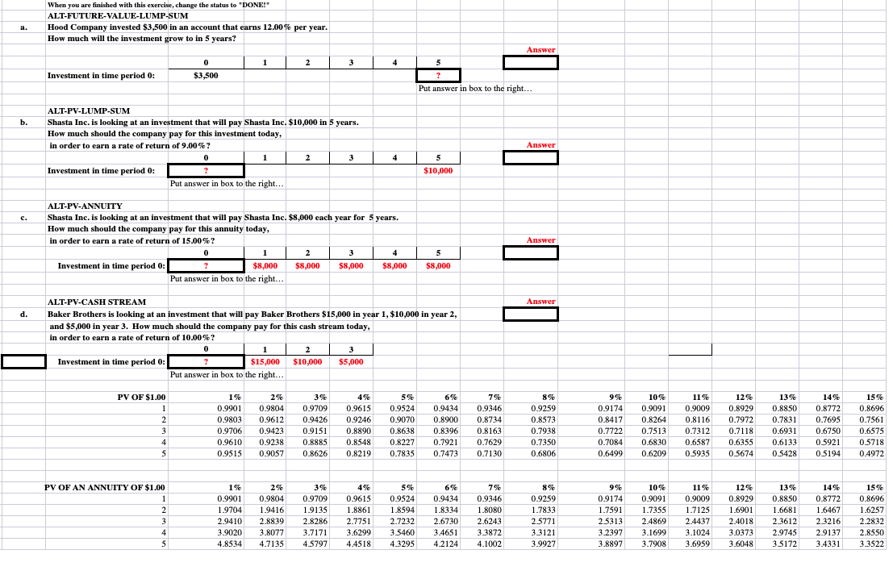Click the Hood Company invested $3,500 sentence

coord(187,27)
